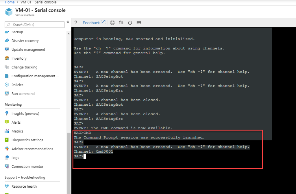
Task: Click the power icon on the console toolbar
Action: tap(130, 23)
